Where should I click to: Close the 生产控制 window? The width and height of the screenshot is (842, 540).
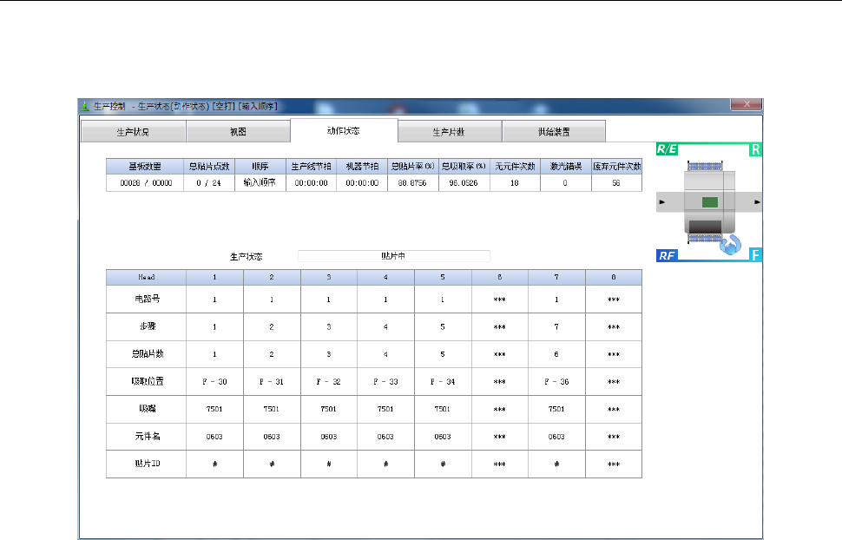pos(746,104)
